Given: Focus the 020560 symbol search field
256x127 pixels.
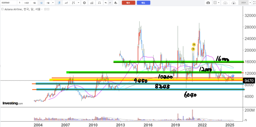Looking at the screenshot, I should [x=9, y=3].
